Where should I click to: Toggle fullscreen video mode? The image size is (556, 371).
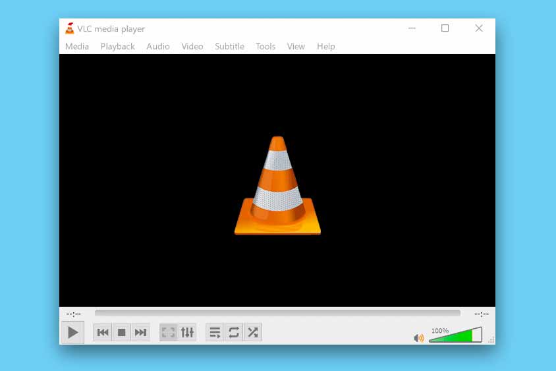tap(169, 332)
